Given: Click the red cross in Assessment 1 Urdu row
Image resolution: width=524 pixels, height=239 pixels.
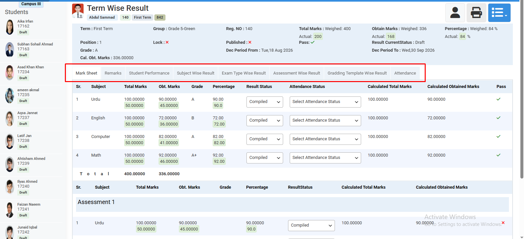Looking at the screenshot, I should point(503,223).
